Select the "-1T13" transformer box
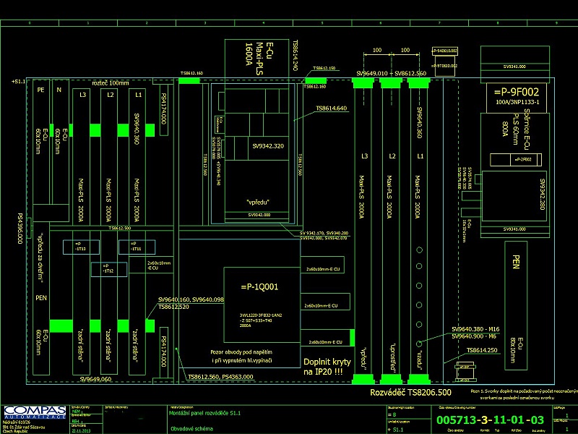This screenshot has height=434, width=578. click(81, 247)
